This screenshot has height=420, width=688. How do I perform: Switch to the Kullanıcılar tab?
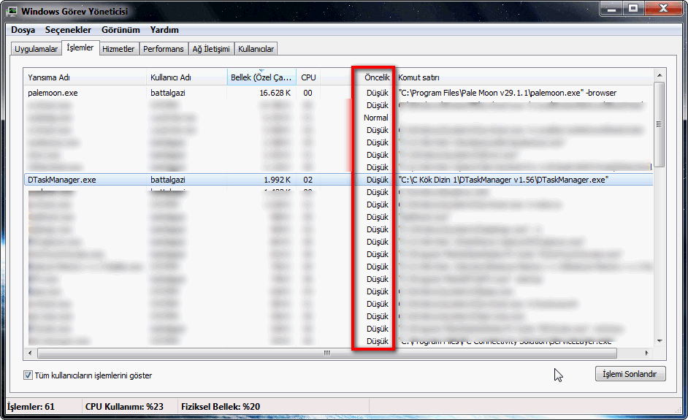click(256, 49)
